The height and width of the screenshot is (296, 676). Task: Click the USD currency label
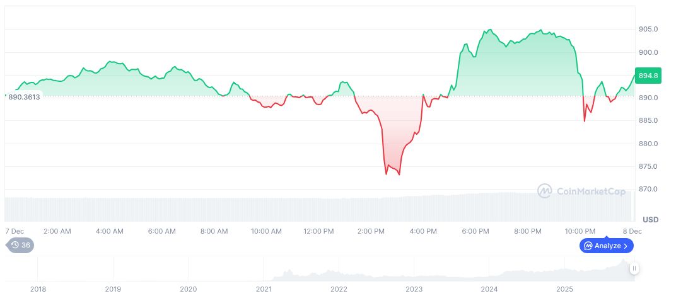click(x=650, y=219)
